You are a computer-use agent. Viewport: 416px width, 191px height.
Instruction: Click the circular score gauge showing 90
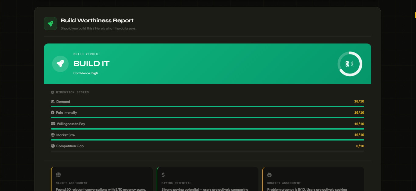point(350,64)
